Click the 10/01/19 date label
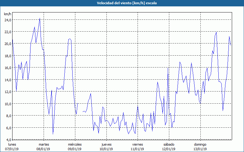244x152 pixels. click(x=106, y=149)
